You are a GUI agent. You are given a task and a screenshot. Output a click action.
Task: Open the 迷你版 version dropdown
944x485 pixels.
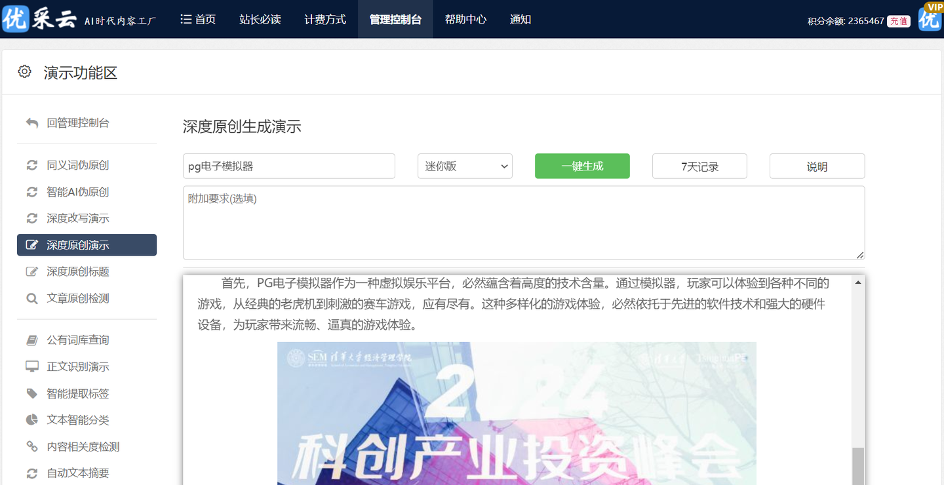[x=465, y=166]
